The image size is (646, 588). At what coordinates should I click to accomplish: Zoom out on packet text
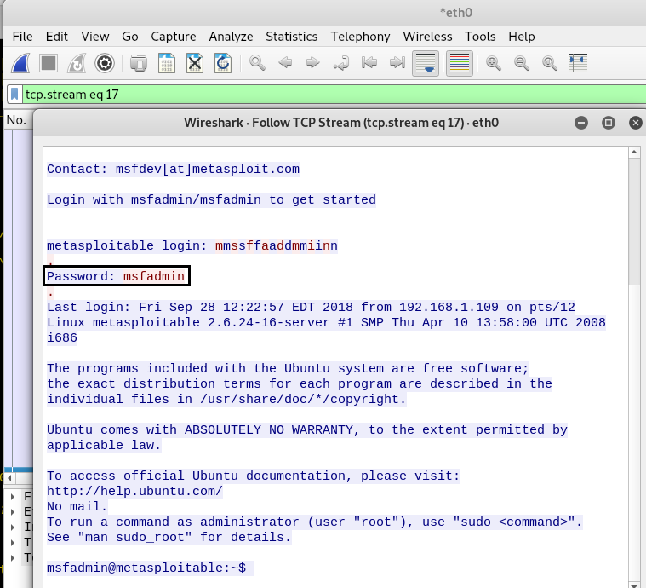(x=521, y=64)
